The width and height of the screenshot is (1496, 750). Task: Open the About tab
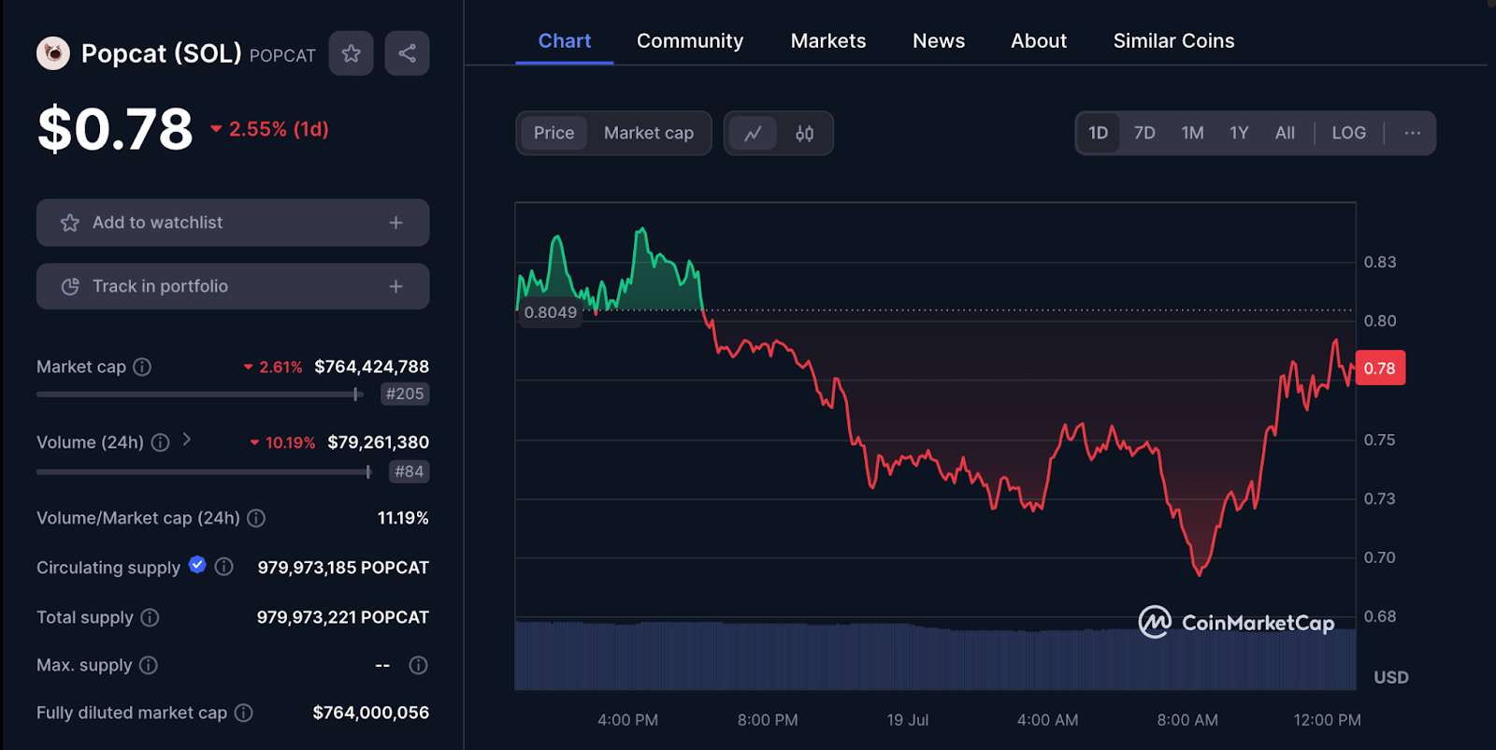(x=1039, y=41)
